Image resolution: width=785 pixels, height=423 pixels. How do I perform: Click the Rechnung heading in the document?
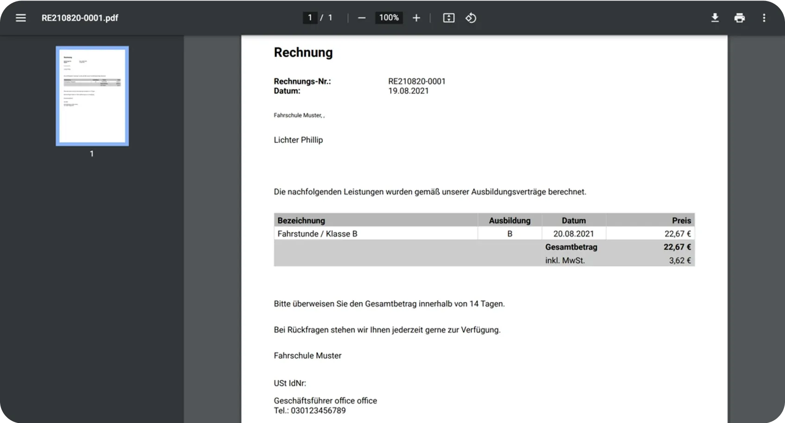(303, 52)
